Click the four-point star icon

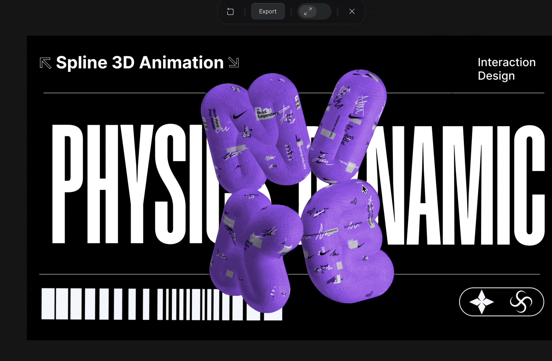(481, 302)
